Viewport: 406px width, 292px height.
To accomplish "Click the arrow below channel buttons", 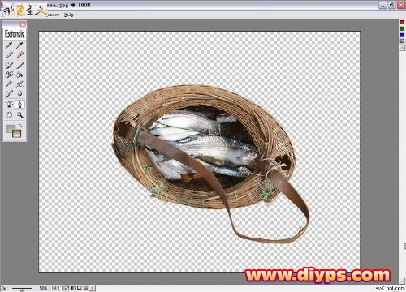I will pyautogui.click(x=402, y=47).
